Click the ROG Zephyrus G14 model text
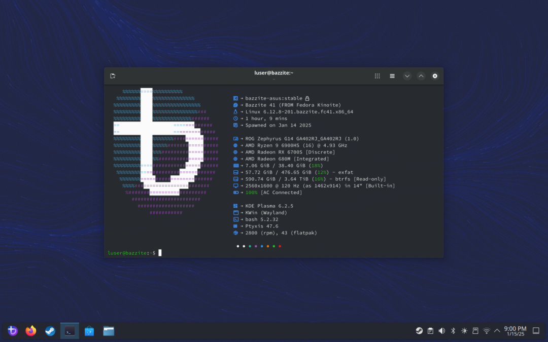 click(302, 138)
